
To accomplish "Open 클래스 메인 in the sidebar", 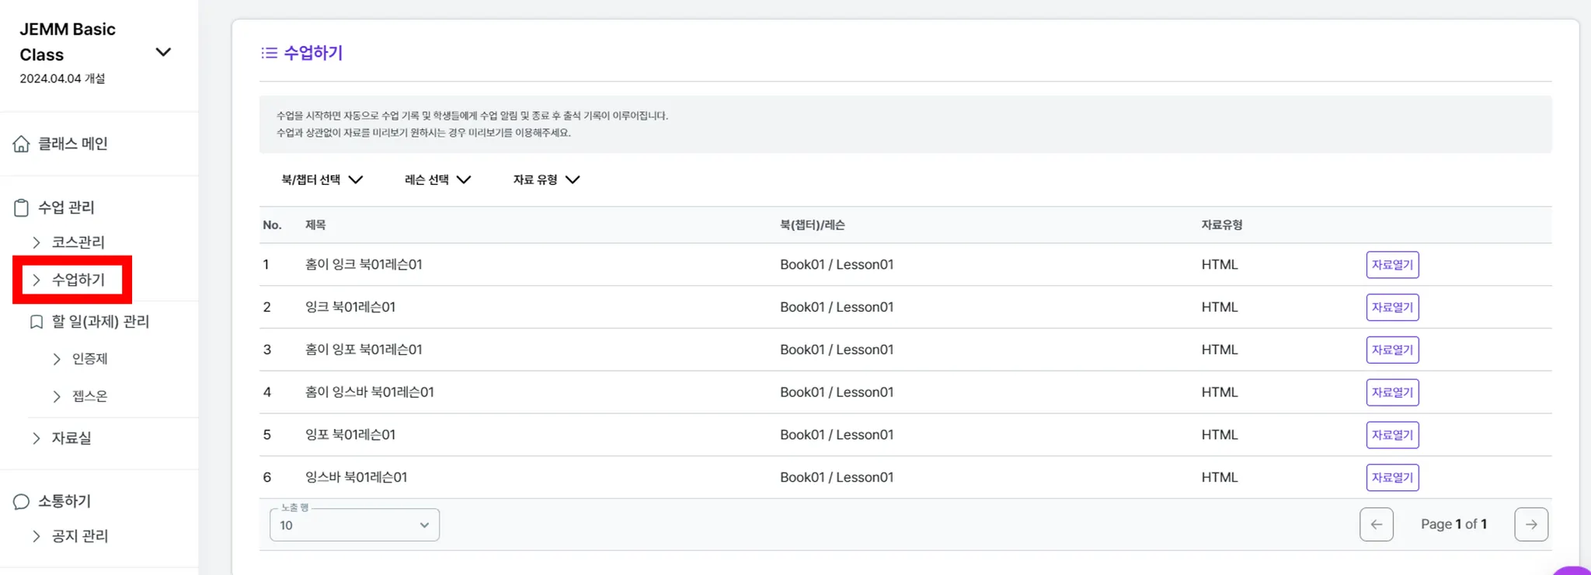I will pyautogui.click(x=73, y=144).
